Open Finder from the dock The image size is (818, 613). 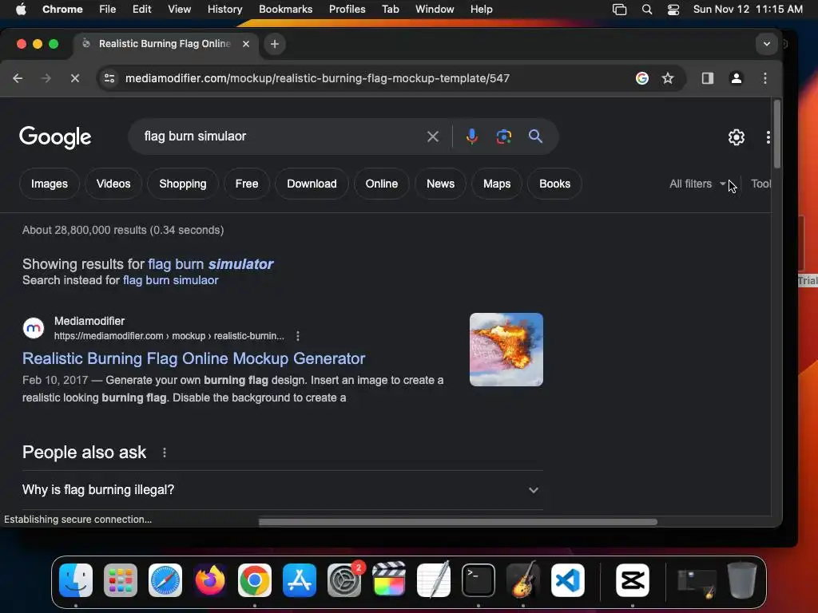[76, 580]
